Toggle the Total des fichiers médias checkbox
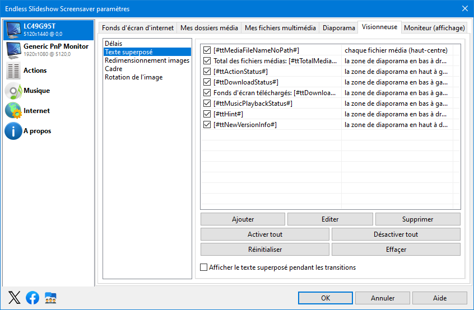The width and height of the screenshot is (474, 310). click(207, 60)
